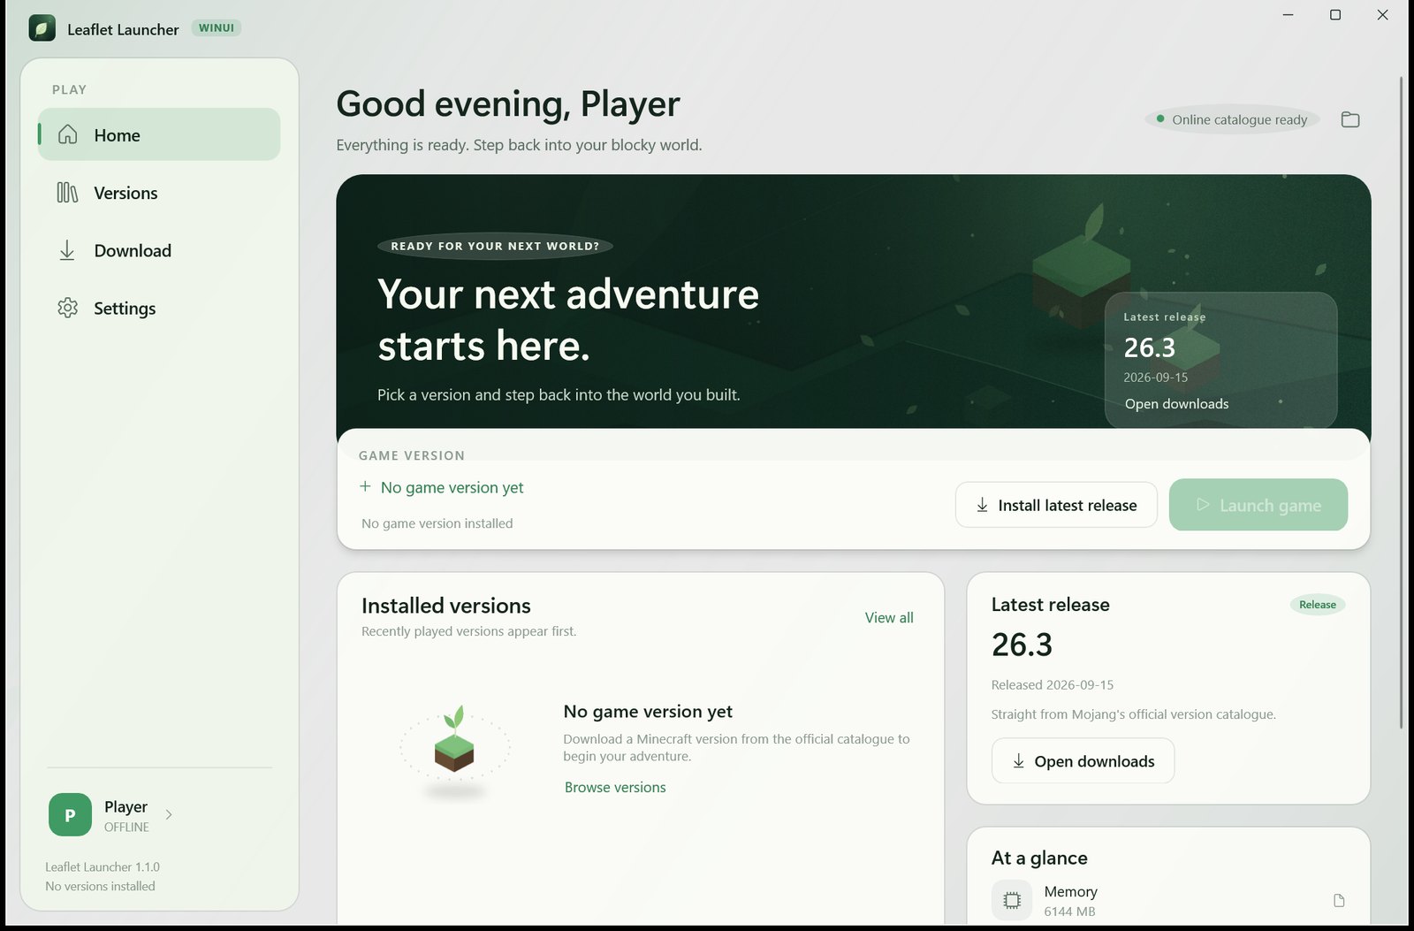
Task: Click the Release badge
Action: [1317, 605]
